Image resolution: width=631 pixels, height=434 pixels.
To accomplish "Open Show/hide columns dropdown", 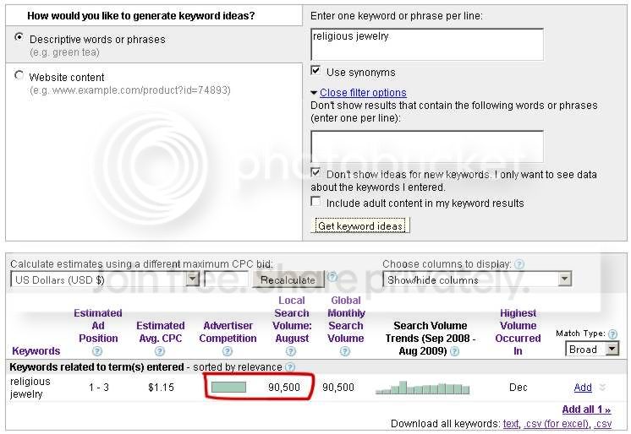I will pos(477,279).
